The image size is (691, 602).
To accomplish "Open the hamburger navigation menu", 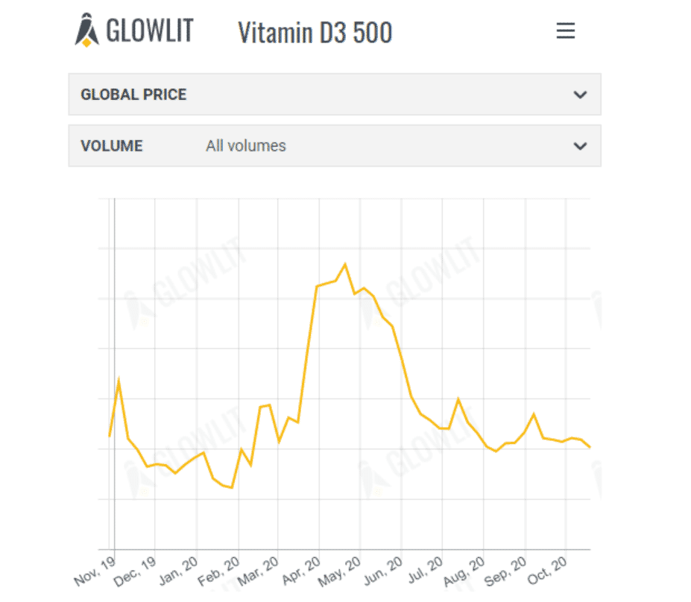I will coord(565,31).
